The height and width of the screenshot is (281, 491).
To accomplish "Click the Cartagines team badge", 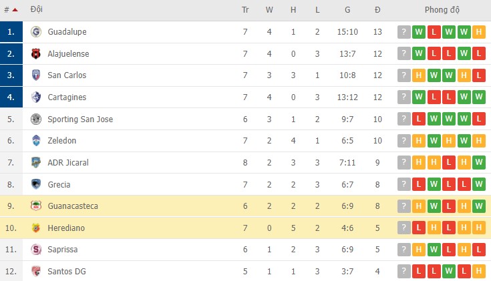I will tap(36, 97).
